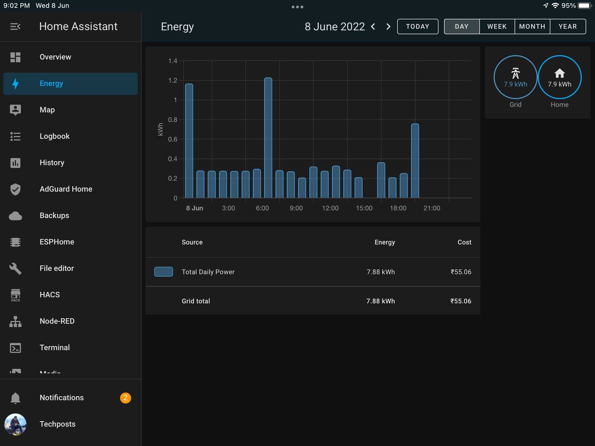Open the HACS store icon

coord(15,295)
